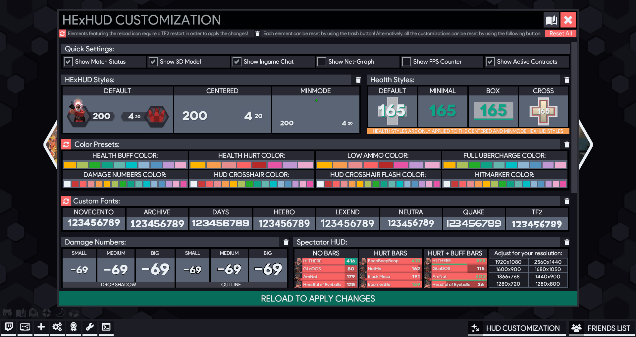Reset HExHUD Styles with trash icon
The image size is (636, 337).
pyautogui.click(x=358, y=80)
